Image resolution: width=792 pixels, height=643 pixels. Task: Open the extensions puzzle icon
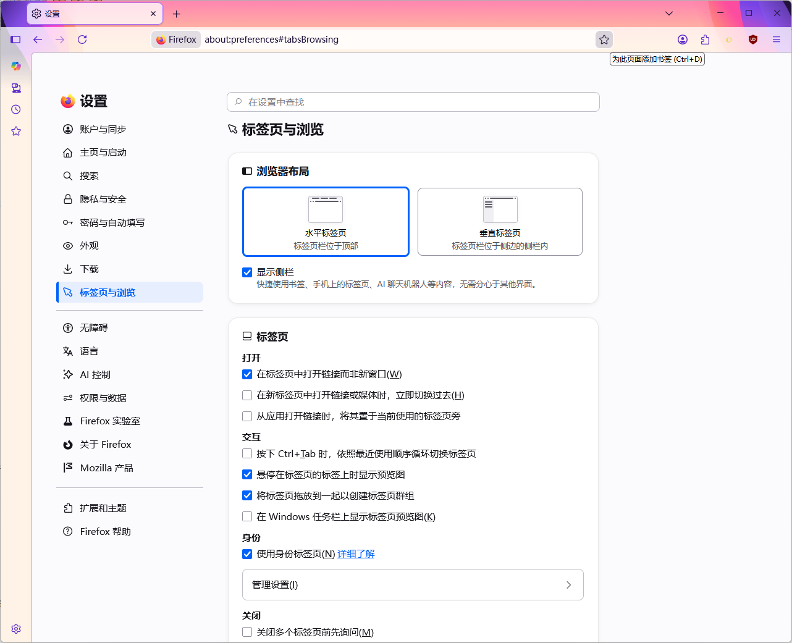[706, 40]
